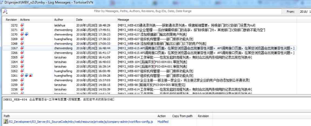
Task: Click the modified icon of revision 3260
Action: tap(22, 80)
